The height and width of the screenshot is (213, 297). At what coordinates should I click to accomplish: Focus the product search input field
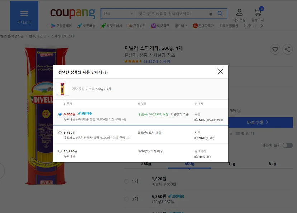(x=171, y=14)
